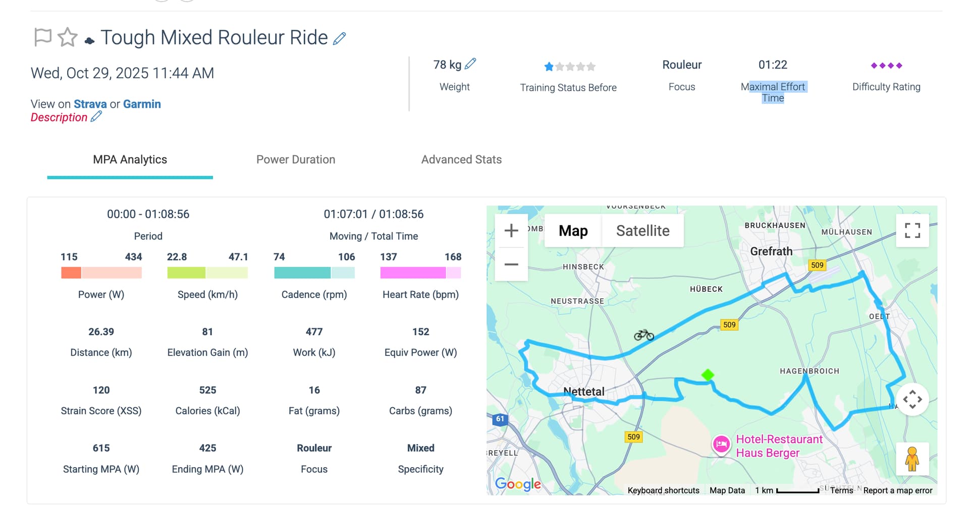View the activity on Garmin
Screen dimensions: 969x509
coord(142,104)
